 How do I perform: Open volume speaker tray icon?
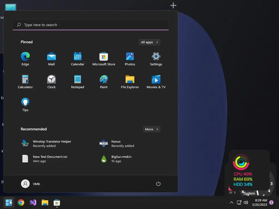246,202
